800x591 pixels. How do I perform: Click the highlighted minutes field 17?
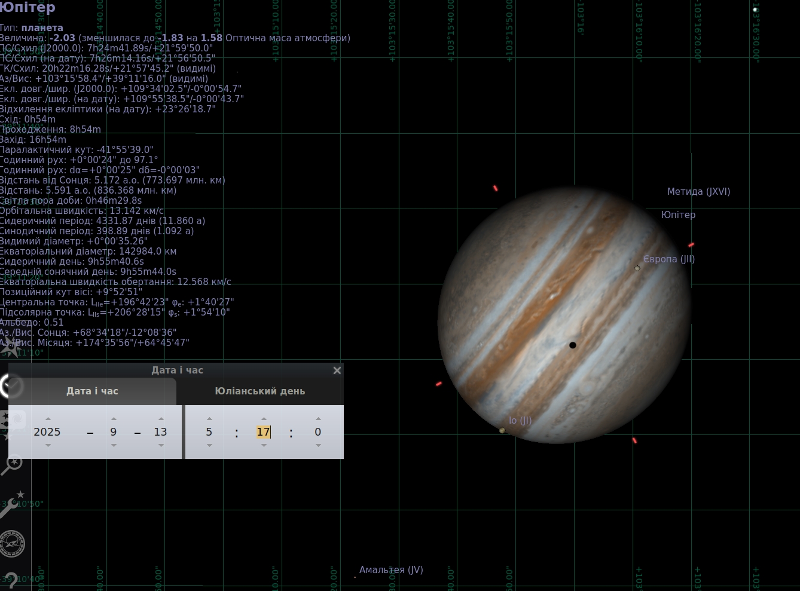[x=264, y=431]
